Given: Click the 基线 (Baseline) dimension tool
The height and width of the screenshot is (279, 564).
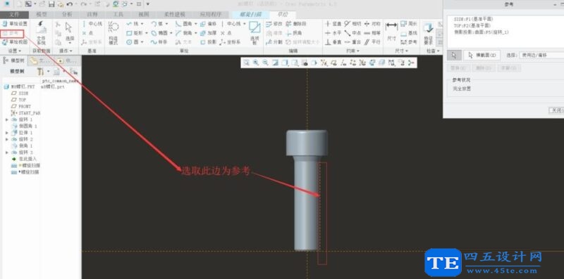Looking at the screenshot, I should [x=409, y=33].
